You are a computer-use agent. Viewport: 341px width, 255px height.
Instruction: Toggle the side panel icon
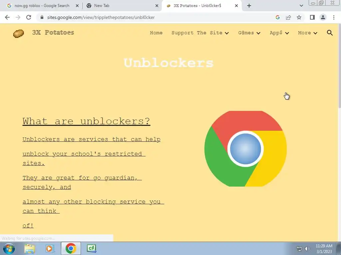312,17
